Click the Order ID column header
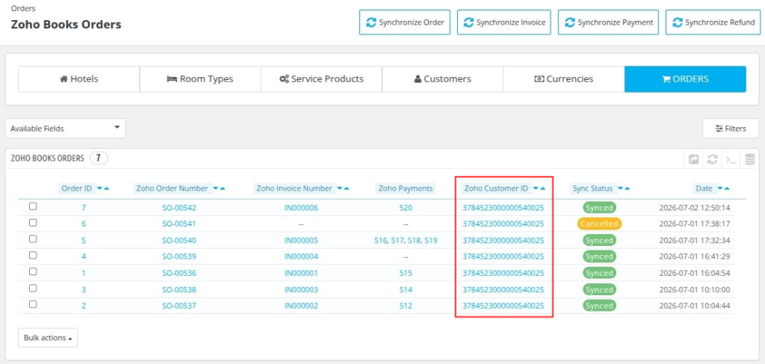 pos(77,188)
